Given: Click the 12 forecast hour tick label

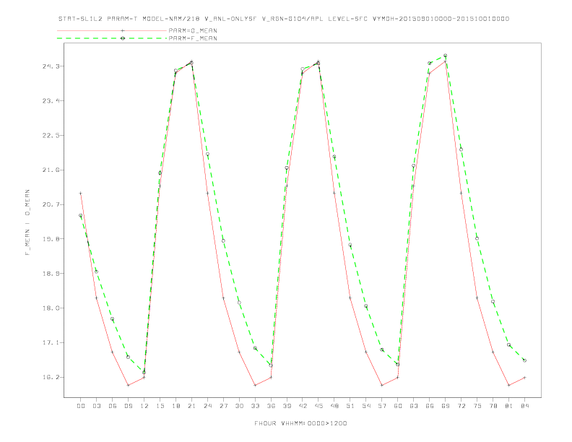Looking at the screenshot, I should [x=144, y=406].
